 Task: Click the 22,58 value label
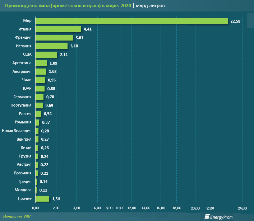click(x=235, y=22)
